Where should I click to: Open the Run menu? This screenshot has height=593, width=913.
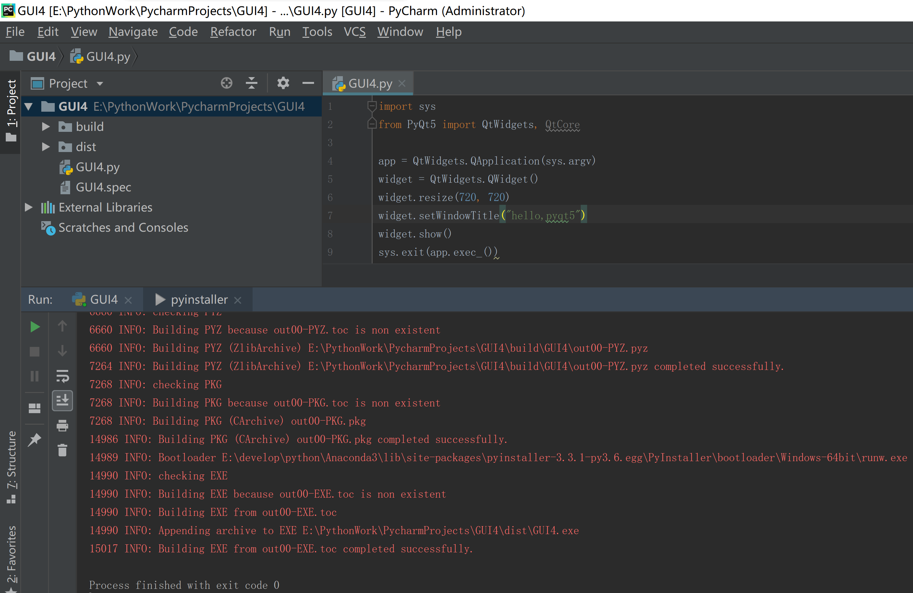(280, 32)
